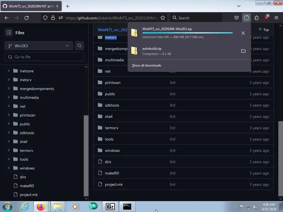The height and width of the screenshot is (212, 283).
Task: Click the Go to file field
Action: [x=44, y=57]
